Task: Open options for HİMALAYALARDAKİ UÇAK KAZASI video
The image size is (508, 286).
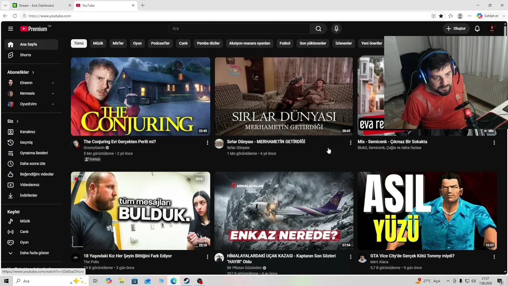Action: (350, 257)
